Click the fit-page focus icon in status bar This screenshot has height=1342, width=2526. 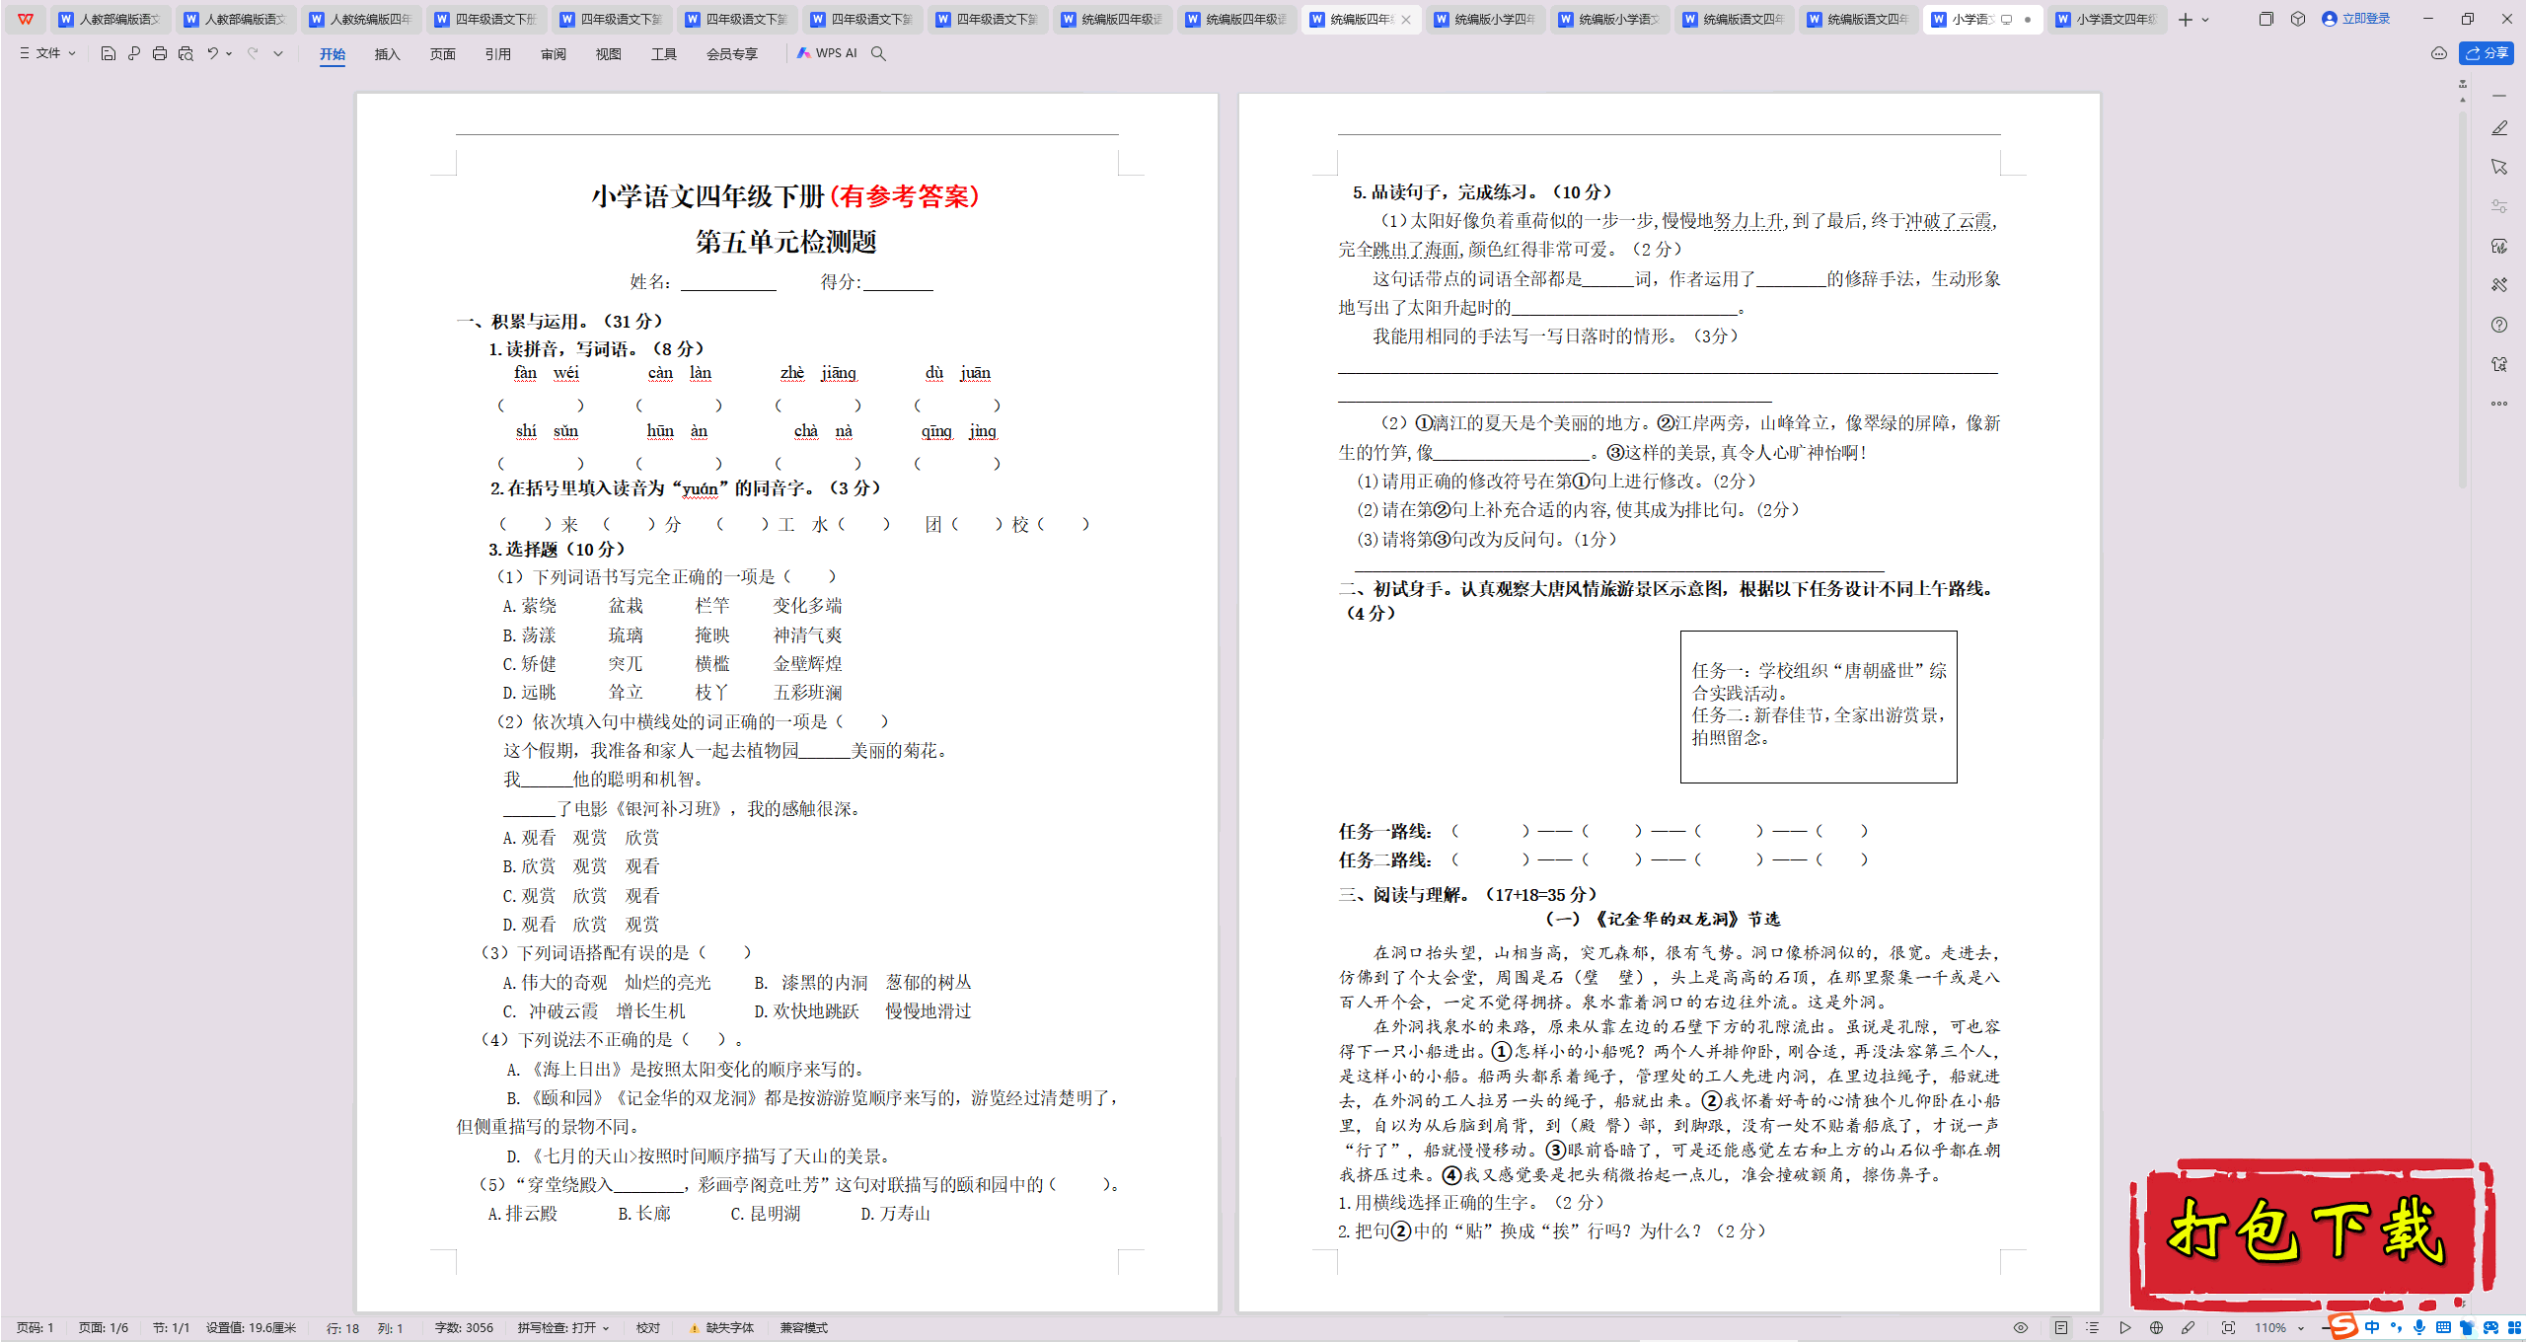[2228, 1328]
